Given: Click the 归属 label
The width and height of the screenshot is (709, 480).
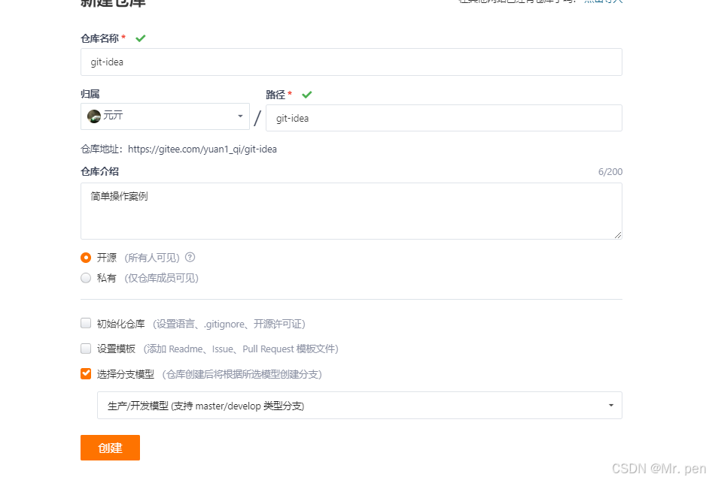Looking at the screenshot, I should coord(90,94).
